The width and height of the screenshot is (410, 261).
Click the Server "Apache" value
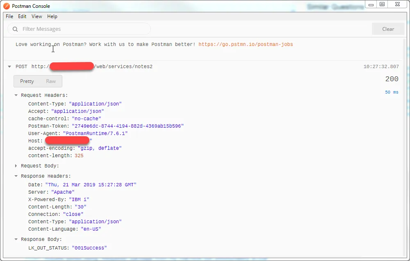63,192
